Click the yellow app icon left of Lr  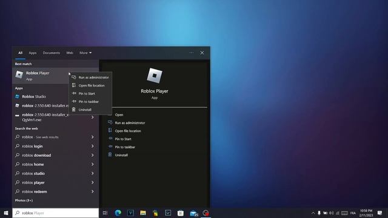click(x=155, y=213)
